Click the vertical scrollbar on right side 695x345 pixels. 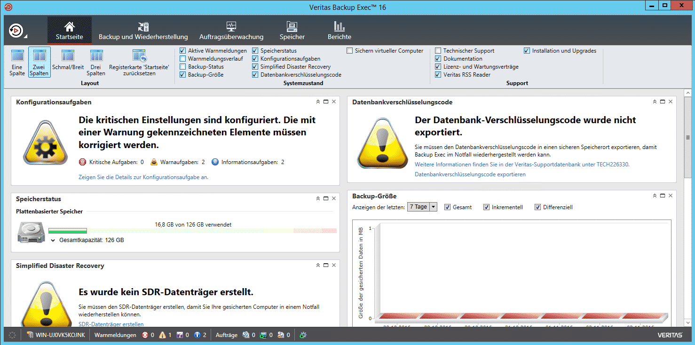point(687,136)
